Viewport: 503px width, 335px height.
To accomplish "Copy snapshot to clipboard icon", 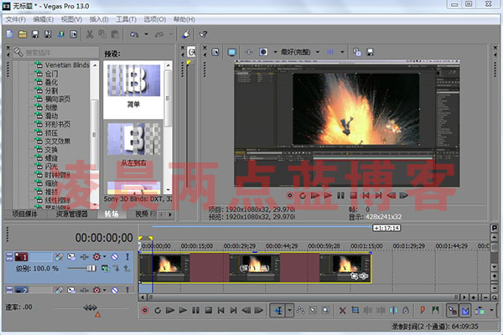I will pos(357,52).
